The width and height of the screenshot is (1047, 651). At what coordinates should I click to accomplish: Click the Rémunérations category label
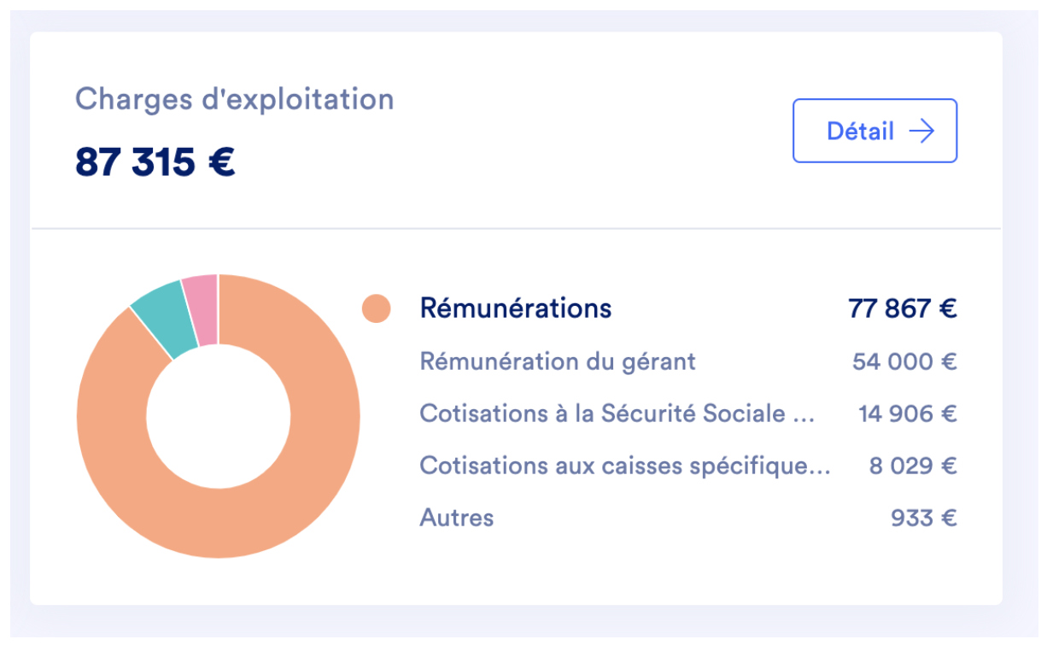[516, 308]
